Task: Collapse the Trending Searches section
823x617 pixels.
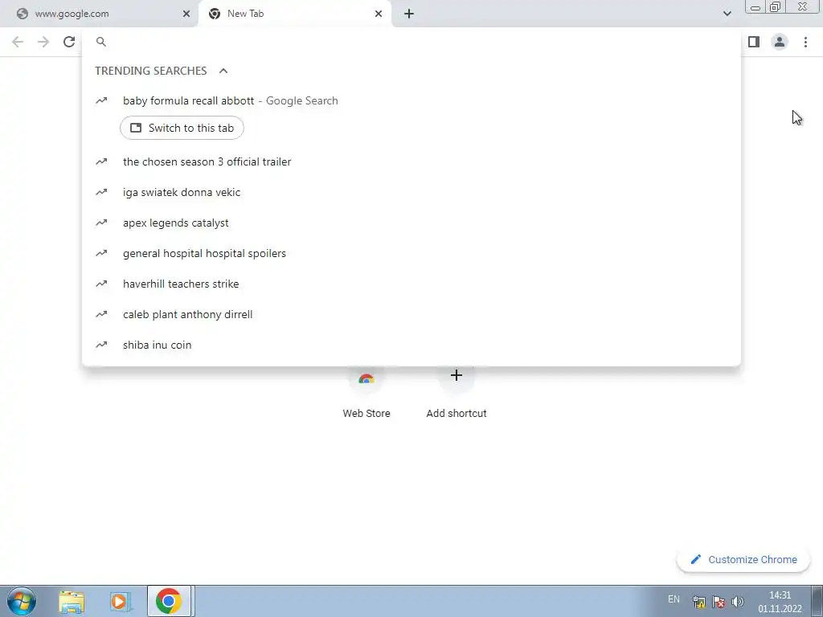Action: (x=223, y=71)
